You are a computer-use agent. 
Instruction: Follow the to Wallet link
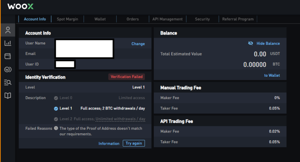pyautogui.click(x=272, y=76)
